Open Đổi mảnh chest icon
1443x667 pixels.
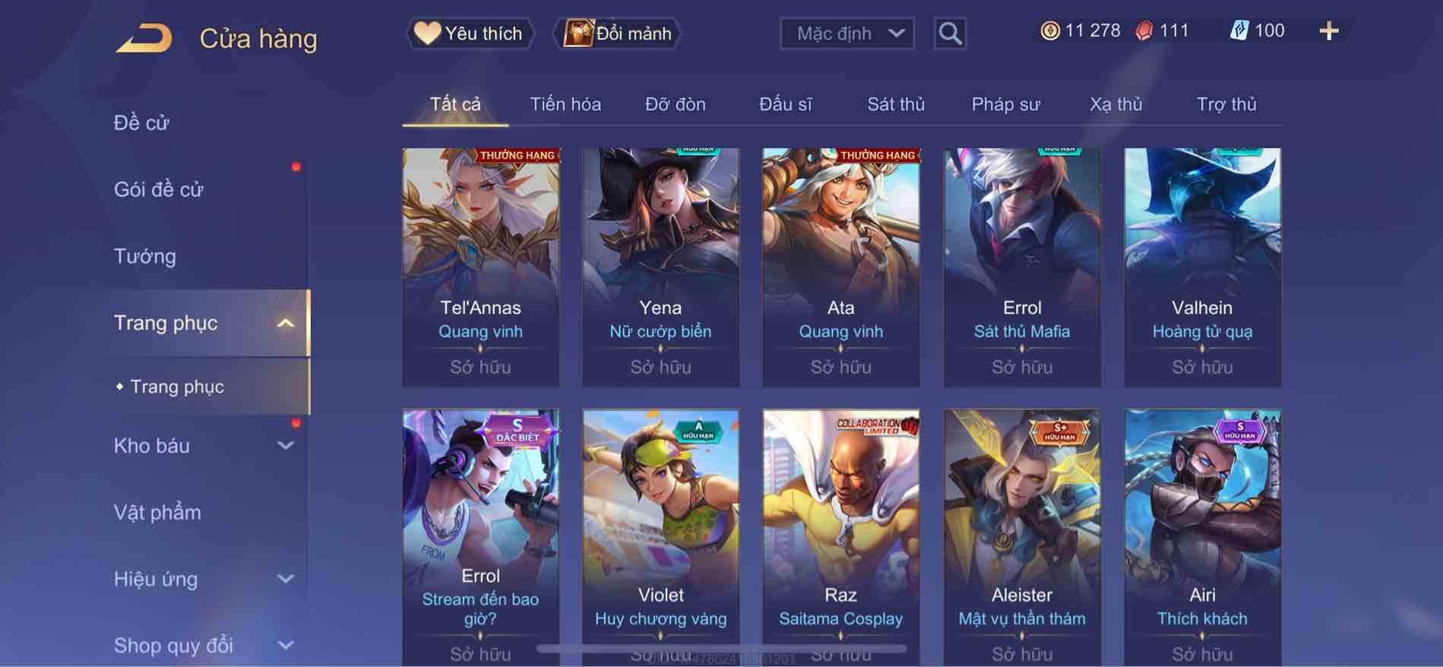pyautogui.click(x=617, y=33)
